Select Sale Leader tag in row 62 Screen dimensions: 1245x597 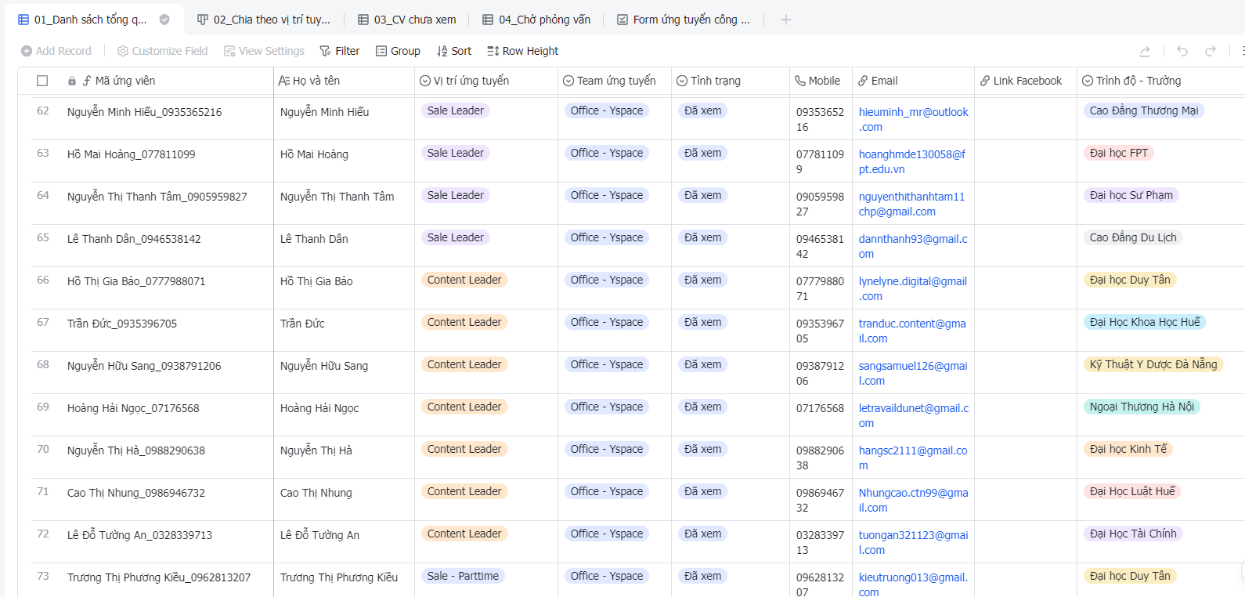pyautogui.click(x=456, y=110)
